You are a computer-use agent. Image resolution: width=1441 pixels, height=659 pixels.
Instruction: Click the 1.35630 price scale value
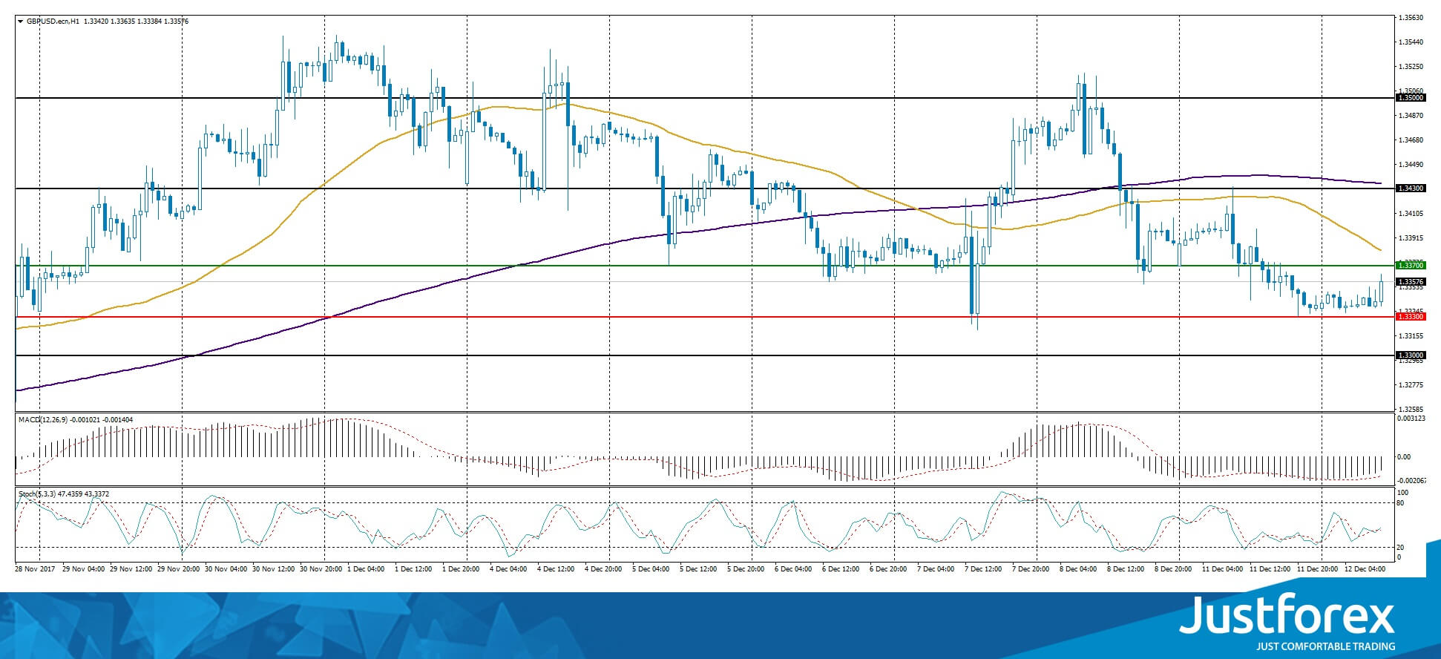1411,17
